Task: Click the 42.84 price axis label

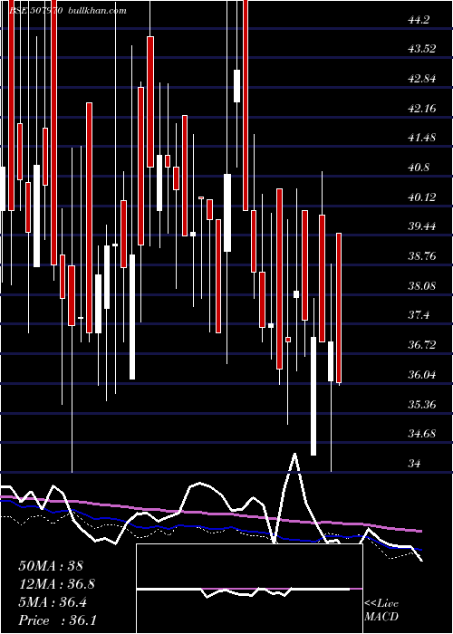Action: pyautogui.click(x=422, y=79)
